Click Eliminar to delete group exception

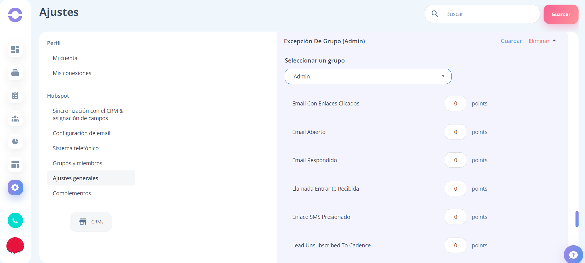[x=539, y=41]
